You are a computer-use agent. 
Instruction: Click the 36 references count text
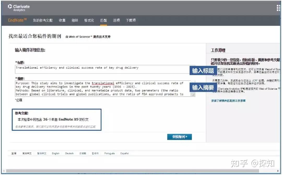pyautogui.click(x=53, y=119)
